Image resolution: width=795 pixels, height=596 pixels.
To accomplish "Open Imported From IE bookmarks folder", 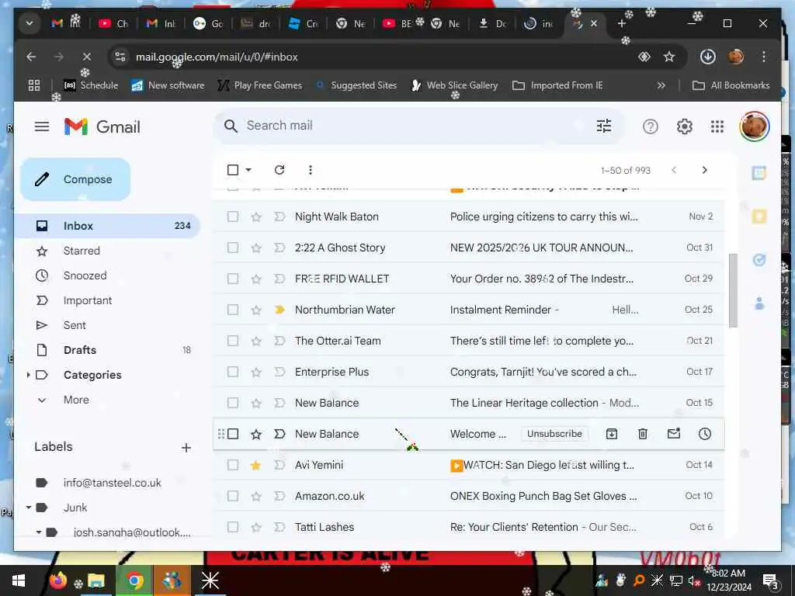I will click(557, 85).
